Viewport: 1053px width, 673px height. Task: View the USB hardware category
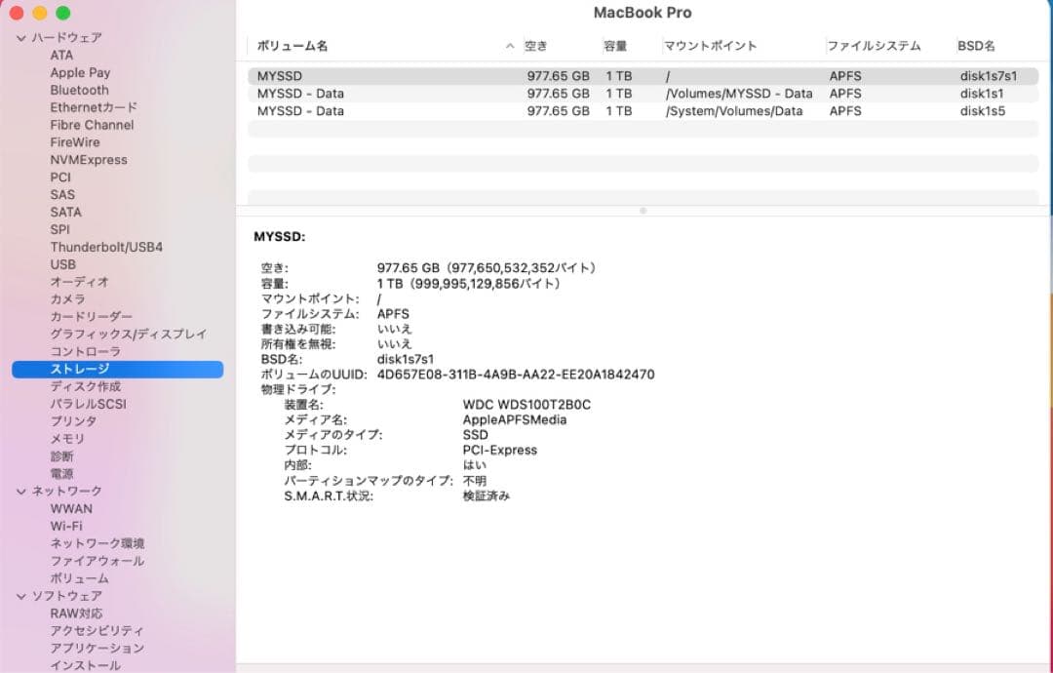click(61, 264)
